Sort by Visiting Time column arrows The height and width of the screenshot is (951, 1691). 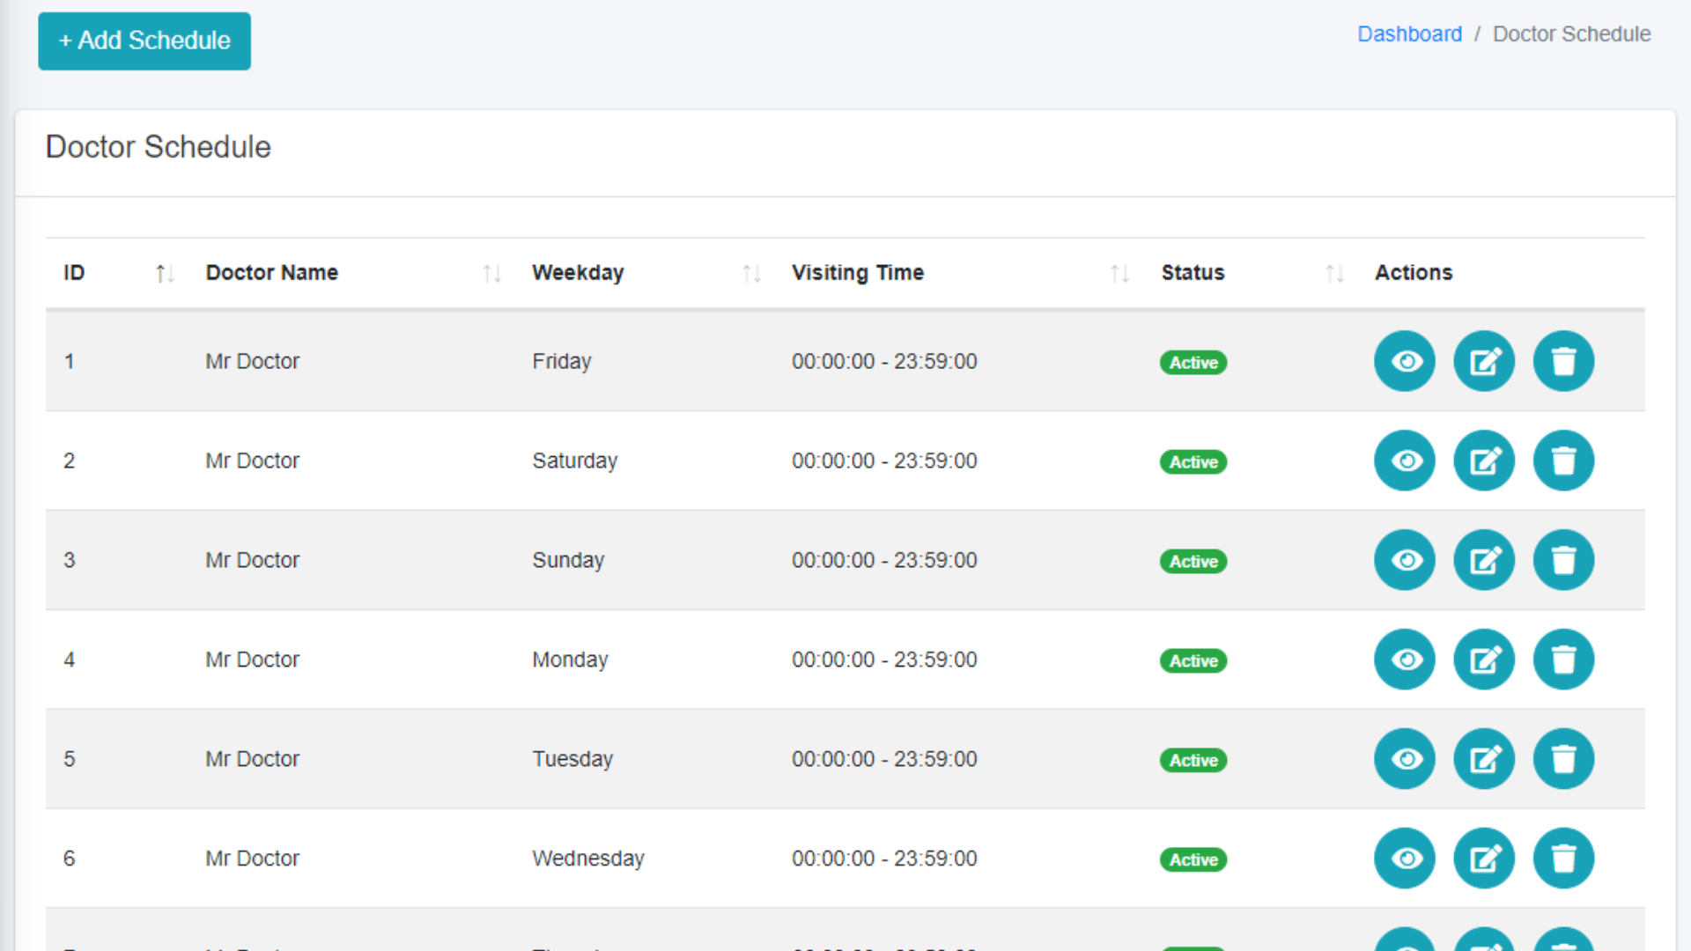[1119, 274]
